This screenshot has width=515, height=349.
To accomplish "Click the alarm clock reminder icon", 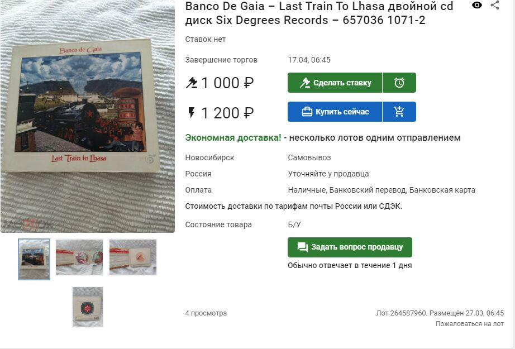I will pyautogui.click(x=399, y=83).
